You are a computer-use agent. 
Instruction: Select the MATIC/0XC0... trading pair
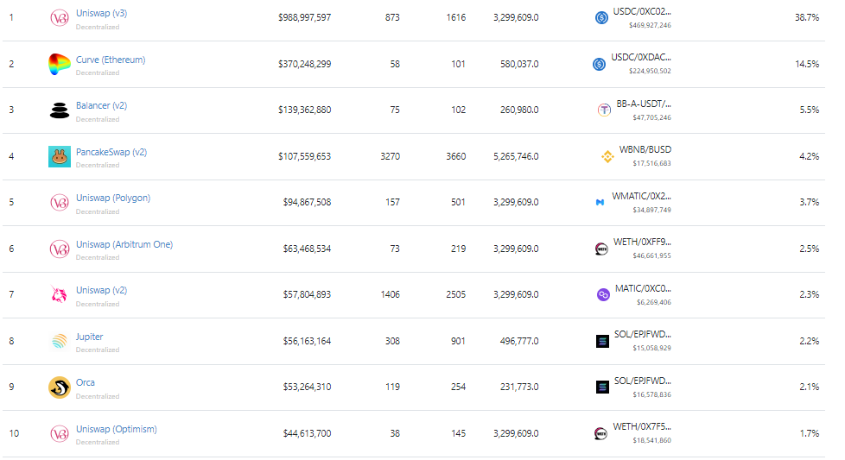643,288
